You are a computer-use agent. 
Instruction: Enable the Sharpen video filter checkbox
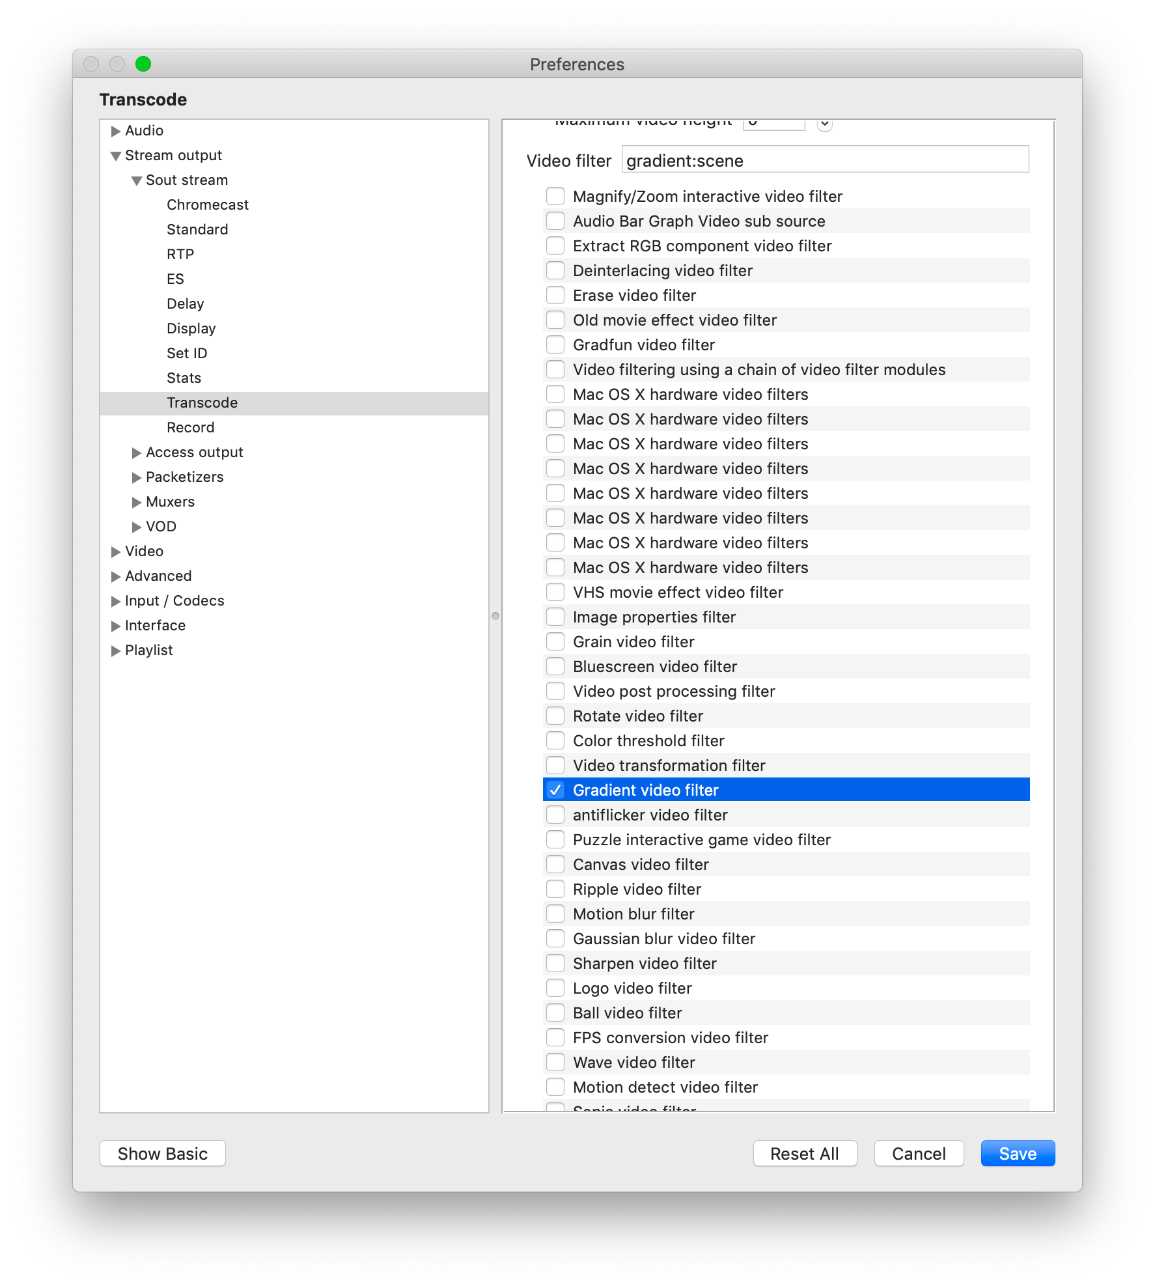coord(555,963)
